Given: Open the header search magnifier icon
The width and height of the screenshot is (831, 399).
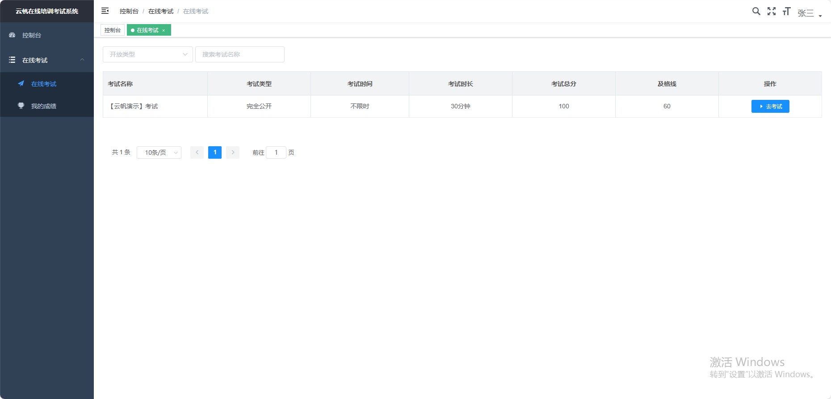Looking at the screenshot, I should click(x=756, y=11).
